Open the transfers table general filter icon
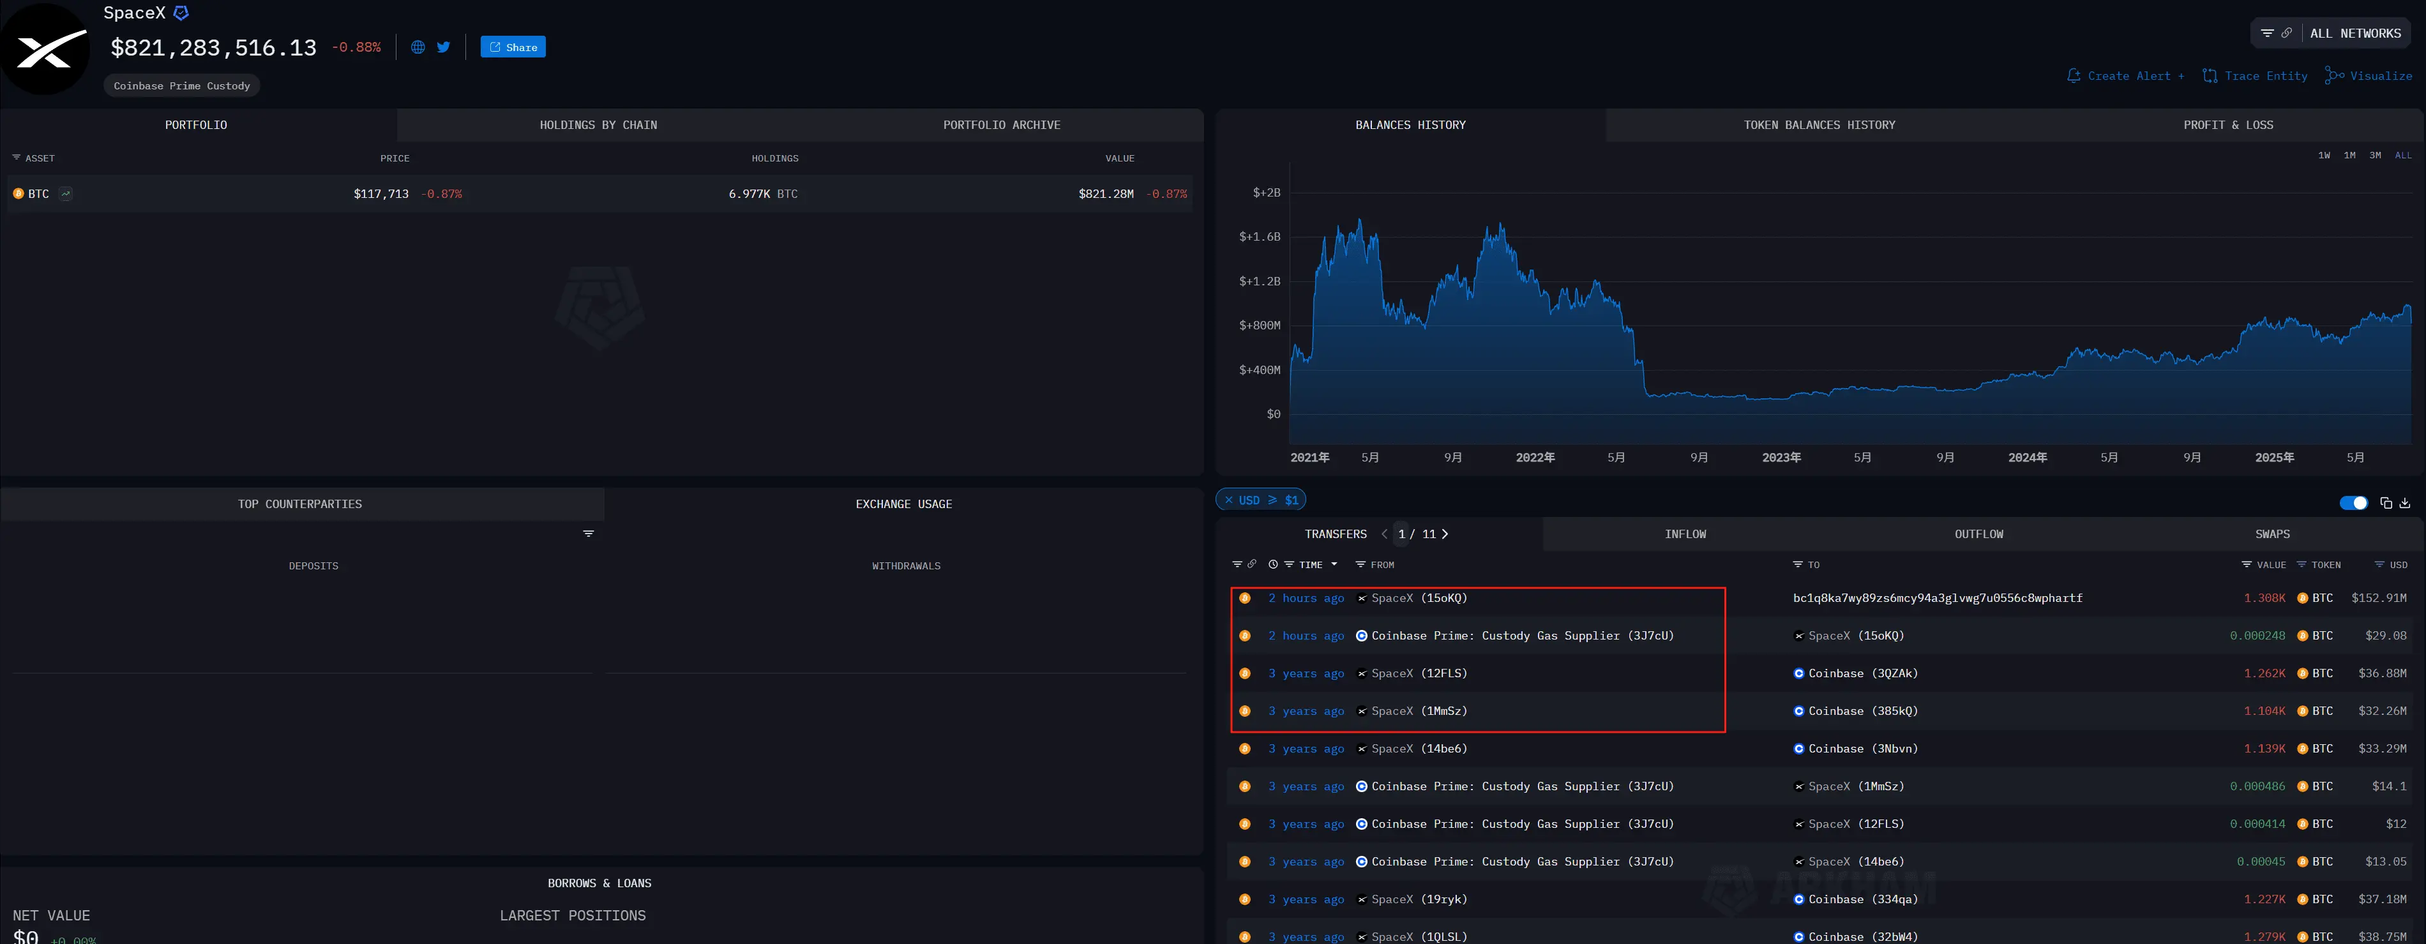 1237,565
